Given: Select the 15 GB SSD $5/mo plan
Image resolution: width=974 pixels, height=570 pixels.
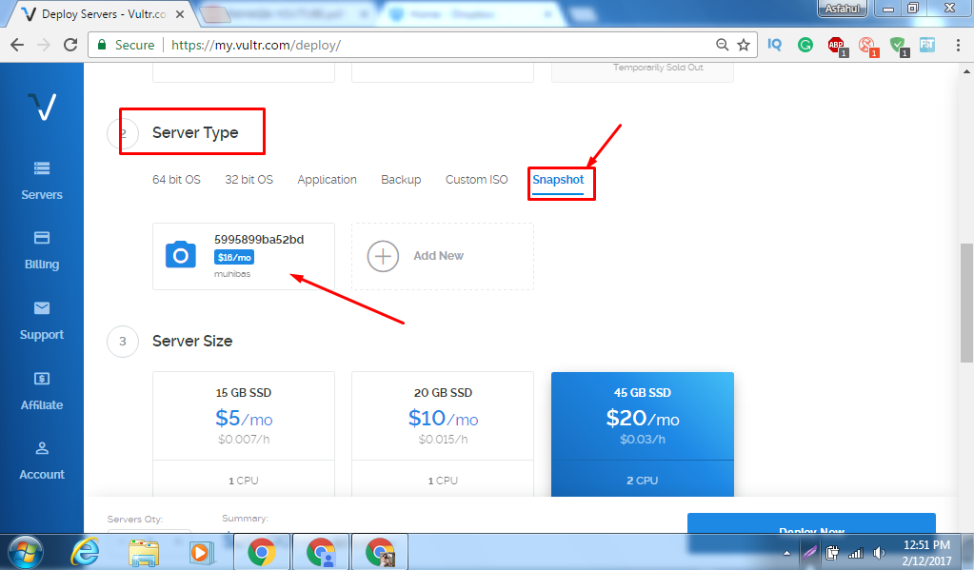Looking at the screenshot, I should 244,434.
